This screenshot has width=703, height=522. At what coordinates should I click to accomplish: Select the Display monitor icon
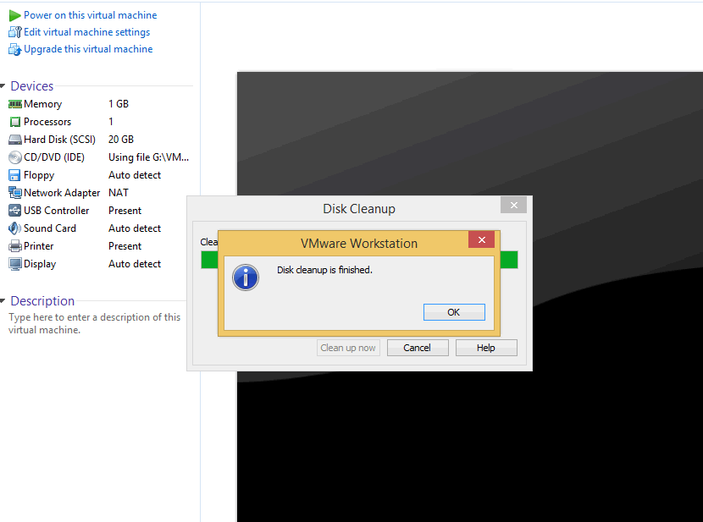point(14,264)
